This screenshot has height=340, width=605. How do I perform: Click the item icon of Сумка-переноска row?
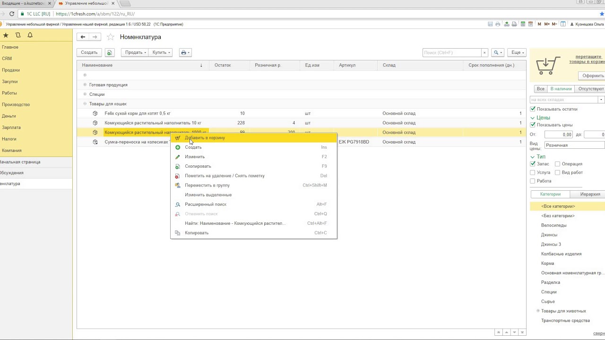click(95, 142)
